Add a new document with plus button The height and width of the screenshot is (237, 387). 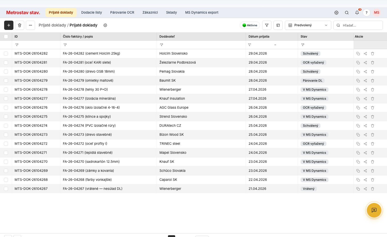point(9,25)
